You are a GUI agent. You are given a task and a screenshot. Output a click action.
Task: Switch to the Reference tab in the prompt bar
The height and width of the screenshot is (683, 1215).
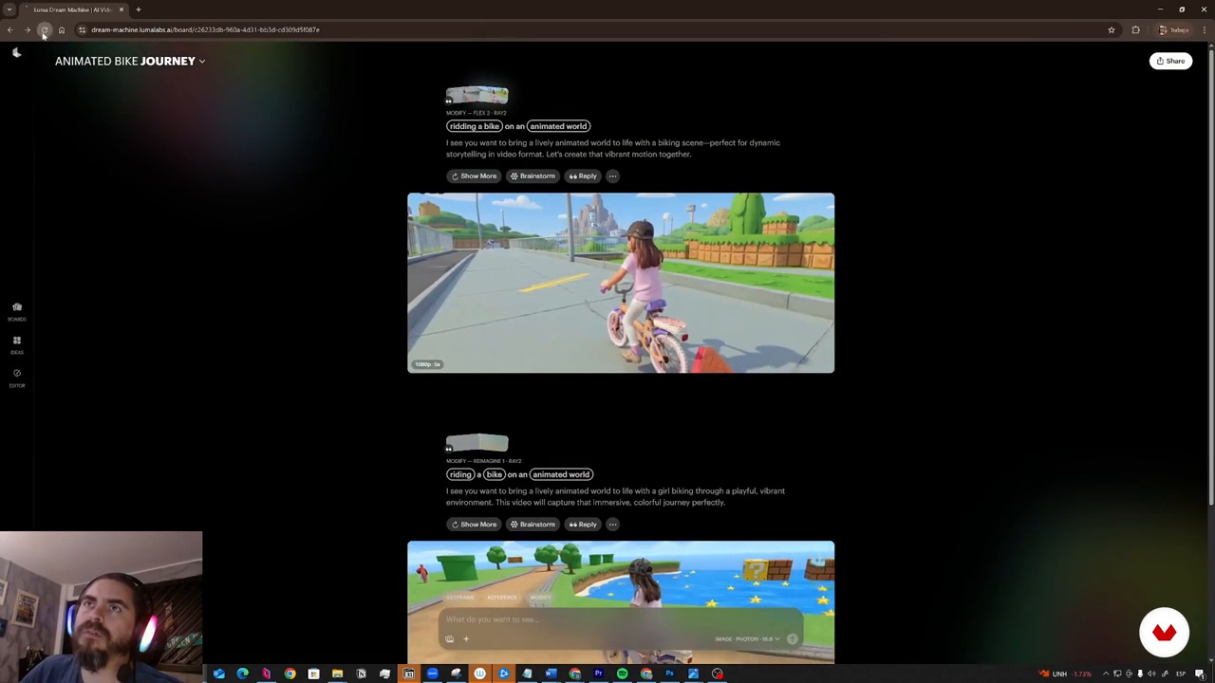502,598
